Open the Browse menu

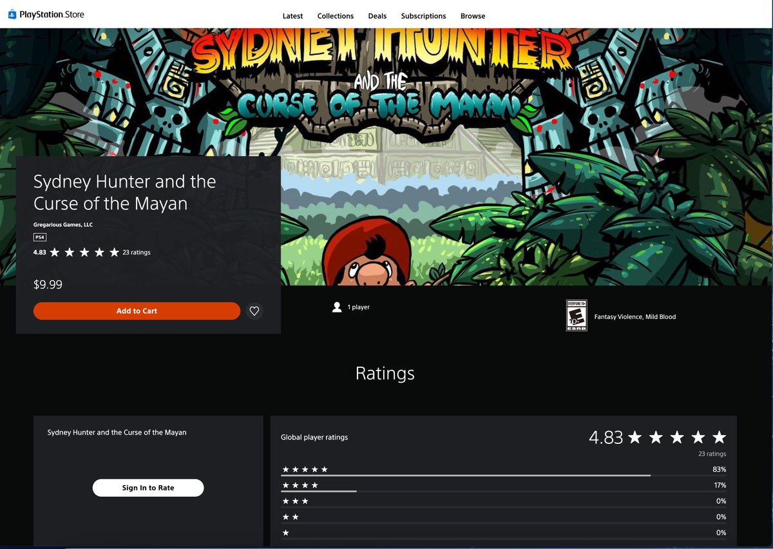(x=473, y=16)
